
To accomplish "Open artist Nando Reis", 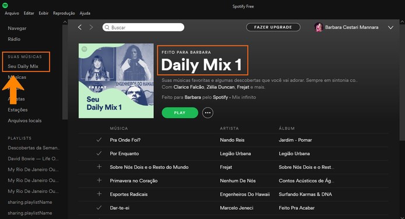I will pos(232,140).
